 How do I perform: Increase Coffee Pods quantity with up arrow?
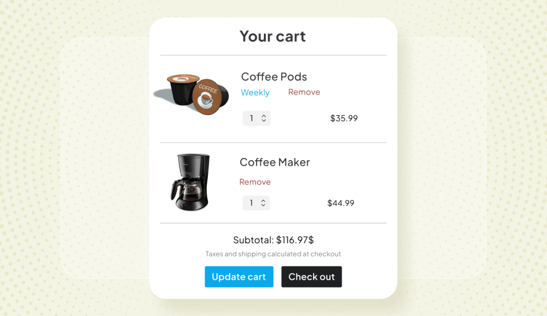[x=263, y=115]
